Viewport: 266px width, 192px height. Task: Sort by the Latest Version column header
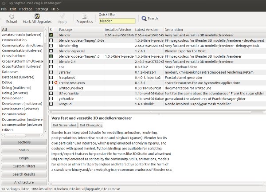pyautogui.click(x=149, y=30)
